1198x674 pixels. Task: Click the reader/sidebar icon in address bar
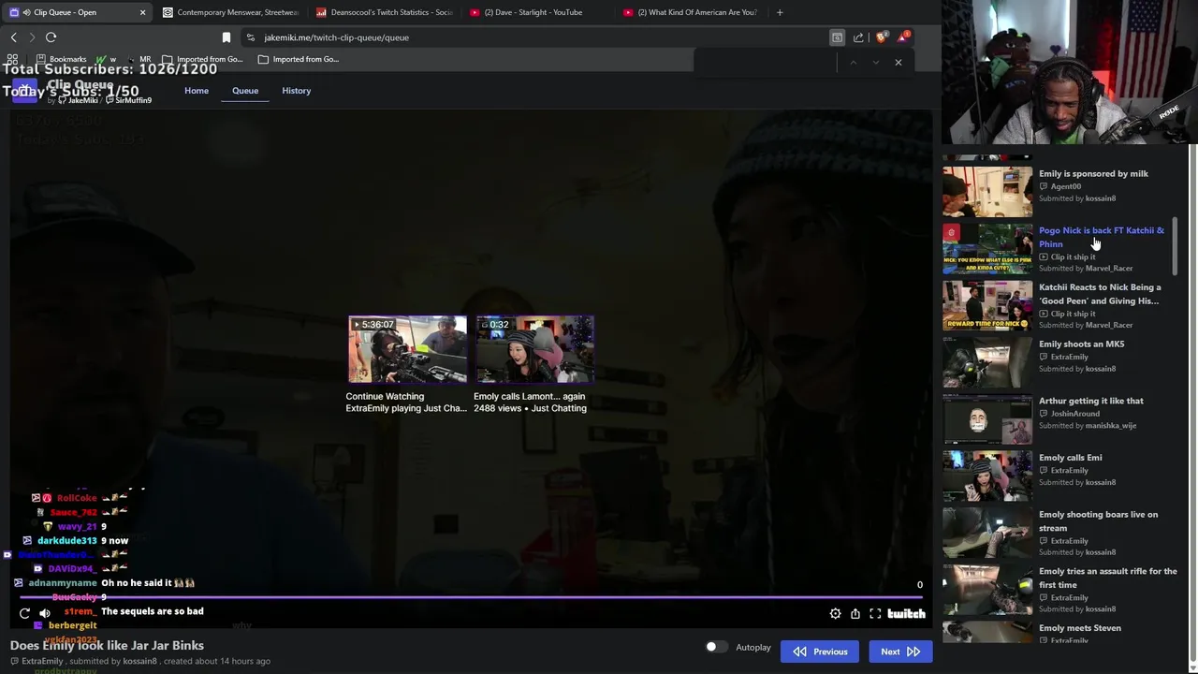pyautogui.click(x=837, y=37)
